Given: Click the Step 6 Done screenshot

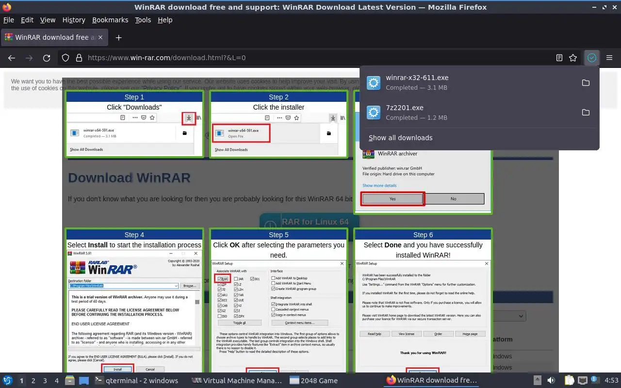Looking at the screenshot, I should [x=423, y=316].
